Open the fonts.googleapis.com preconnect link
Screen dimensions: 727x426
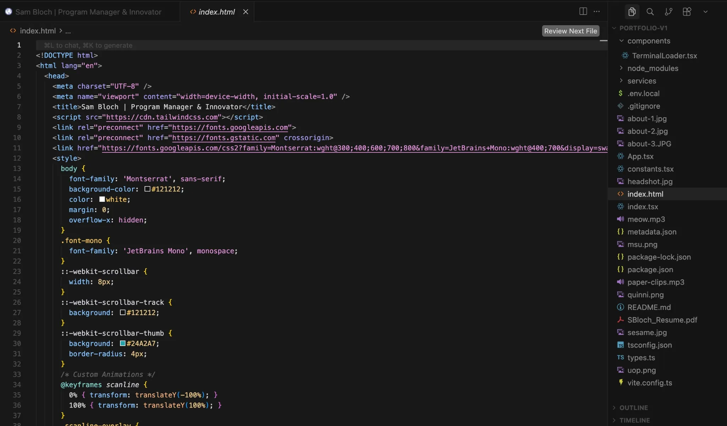click(x=230, y=128)
